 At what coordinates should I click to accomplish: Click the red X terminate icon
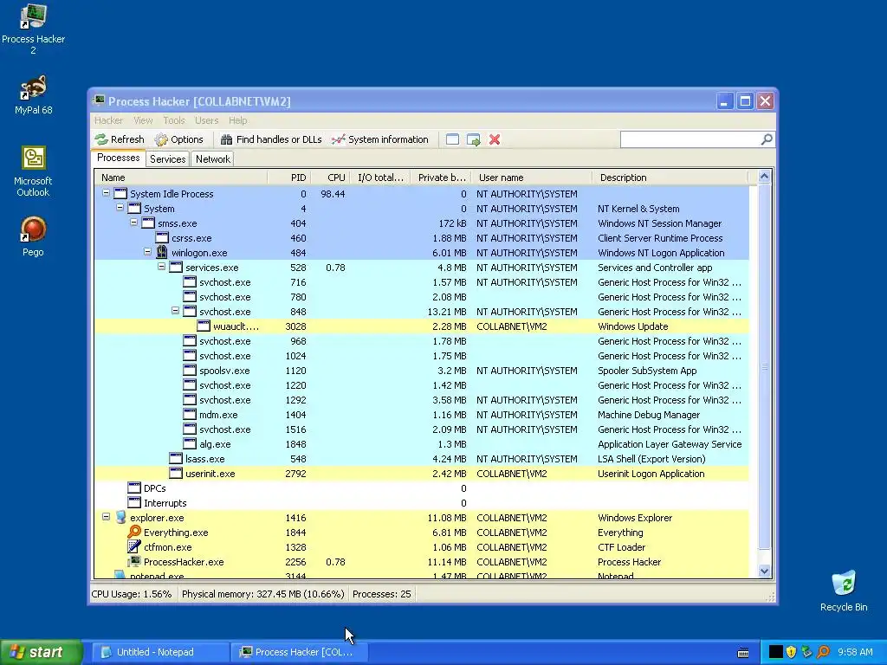coord(495,139)
